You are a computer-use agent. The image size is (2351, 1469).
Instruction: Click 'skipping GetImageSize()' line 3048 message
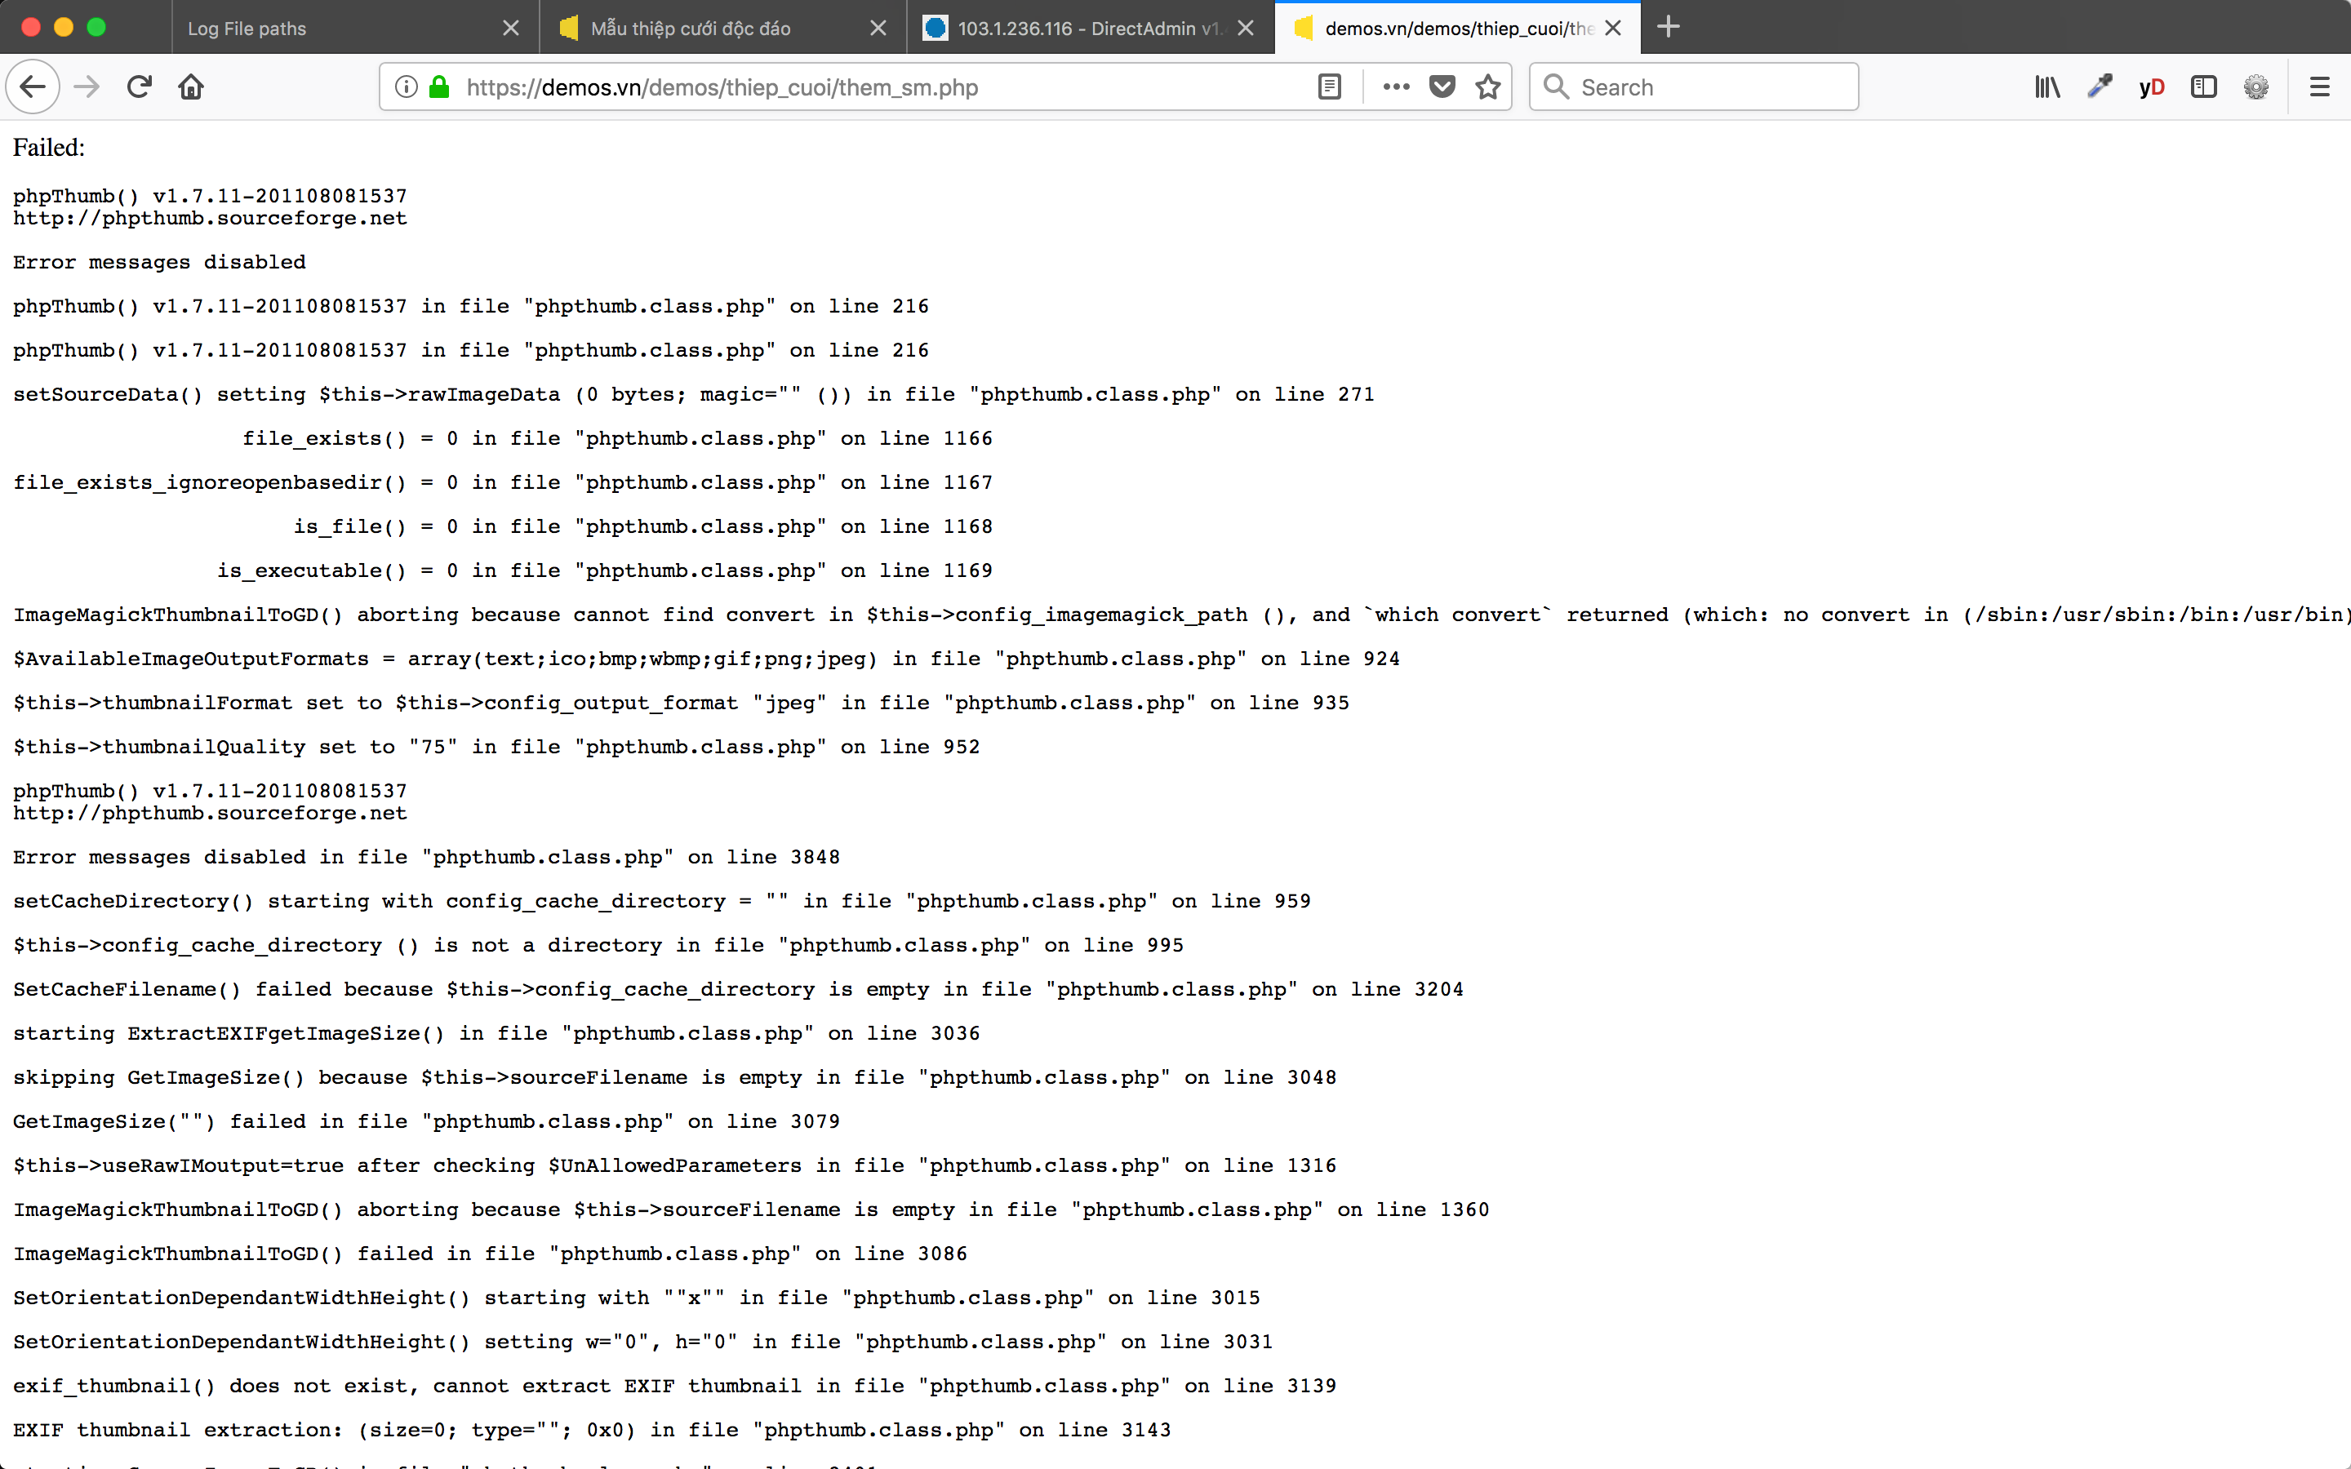[x=674, y=1077]
